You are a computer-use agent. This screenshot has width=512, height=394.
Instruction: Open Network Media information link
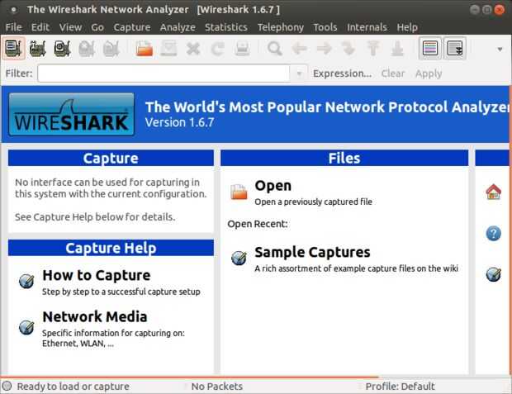pyautogui.click(x=95, y=317)
